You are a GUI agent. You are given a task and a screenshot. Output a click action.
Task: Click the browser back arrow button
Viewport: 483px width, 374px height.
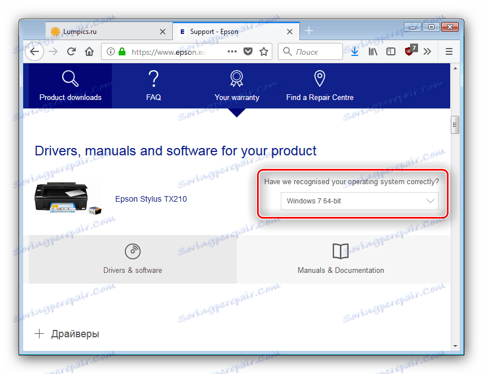pyautogui.click(x=34, y=51)
